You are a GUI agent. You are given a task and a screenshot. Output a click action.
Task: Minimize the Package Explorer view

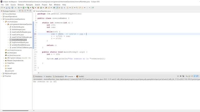28,11
